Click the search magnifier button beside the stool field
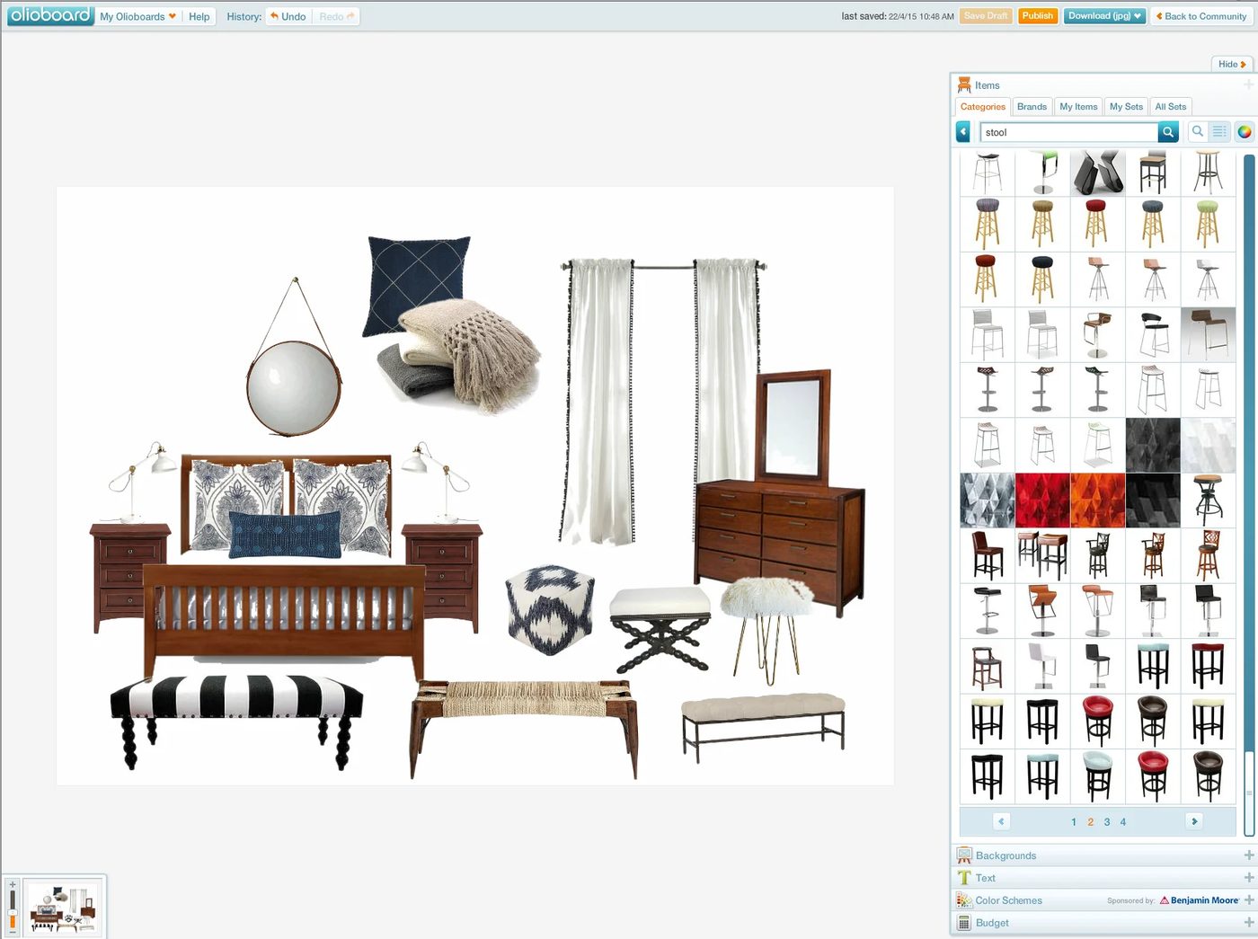 pos(1167,132)
